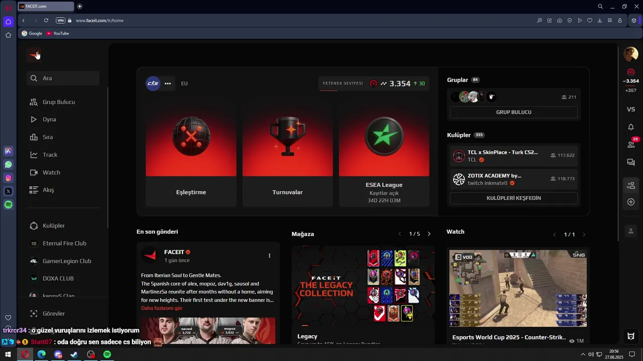Open Opera easy setup sliders icon
This screenshot has height=361, width=643.
pyautogui.click(x=610, y=21)
